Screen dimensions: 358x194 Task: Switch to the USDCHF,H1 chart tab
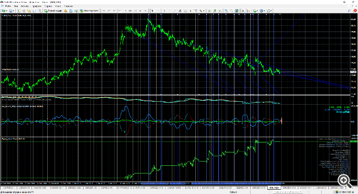point(305,188)
